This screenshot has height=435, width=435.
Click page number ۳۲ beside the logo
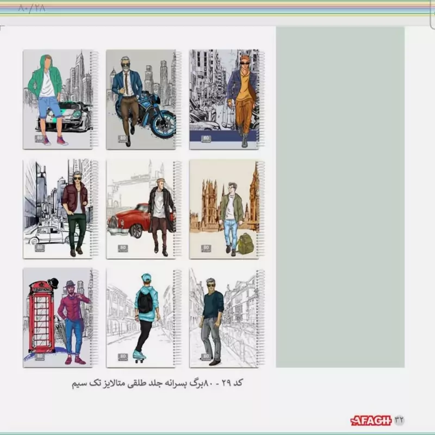pos(399,420)
